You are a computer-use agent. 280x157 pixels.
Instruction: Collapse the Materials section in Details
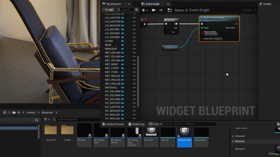click(x=233, y=141)
